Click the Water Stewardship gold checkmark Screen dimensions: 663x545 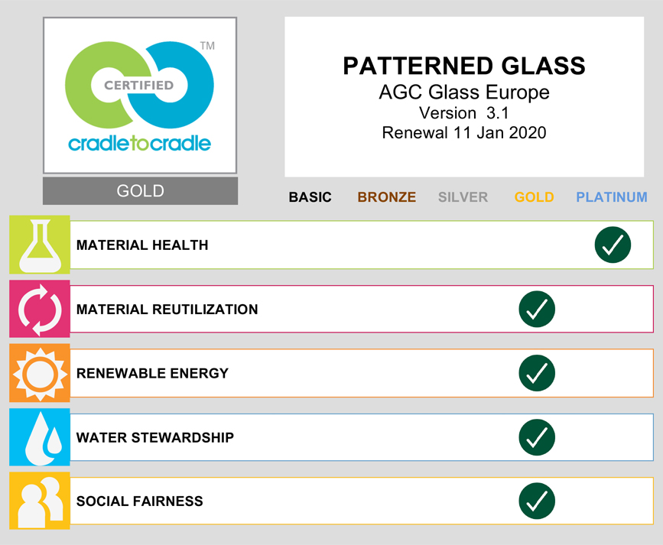coord(537,437)
